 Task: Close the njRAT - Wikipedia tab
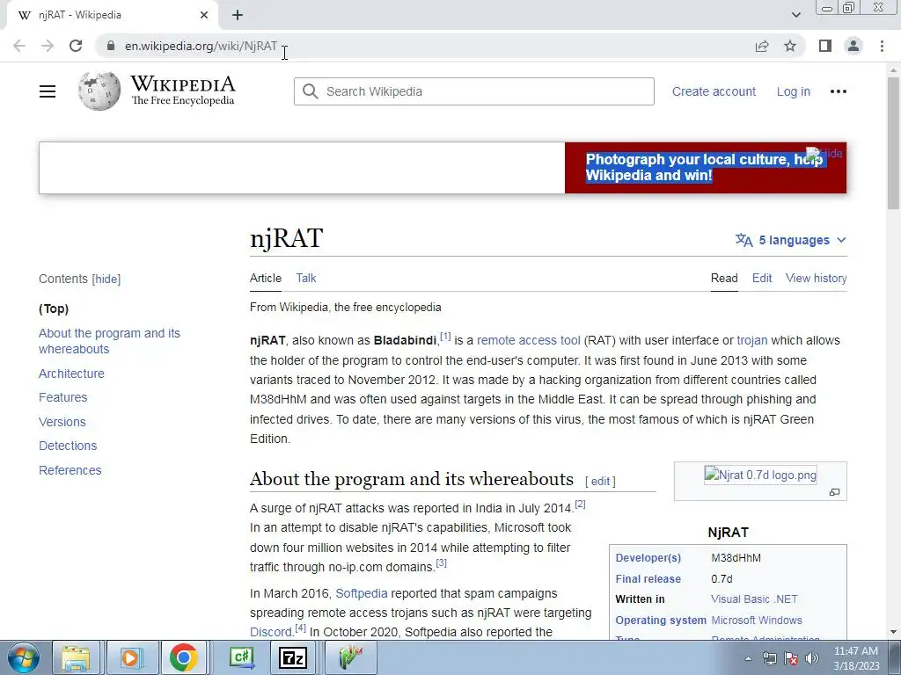[204, 15]
